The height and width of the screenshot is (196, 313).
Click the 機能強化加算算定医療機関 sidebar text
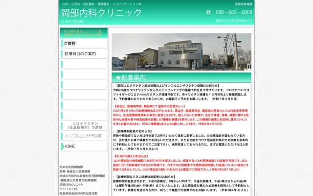pos(78,180)
